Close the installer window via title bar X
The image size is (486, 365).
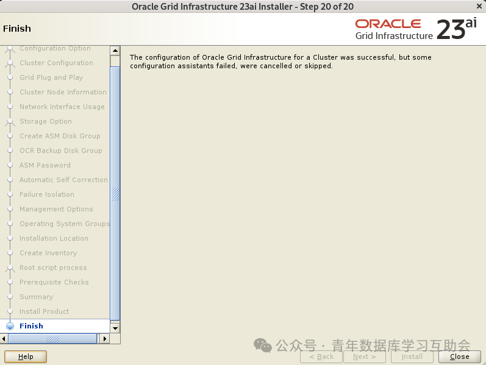click(x=479, y=6)
